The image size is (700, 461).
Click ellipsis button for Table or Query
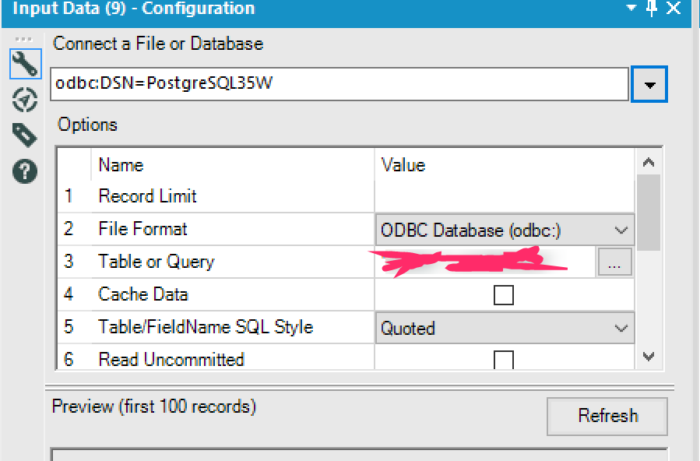tap(615, 264)
